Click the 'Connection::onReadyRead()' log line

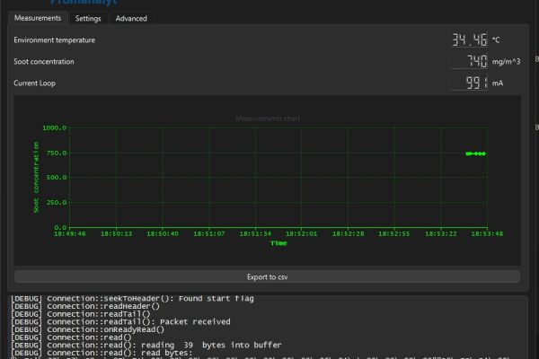click(x=88, y=329)
